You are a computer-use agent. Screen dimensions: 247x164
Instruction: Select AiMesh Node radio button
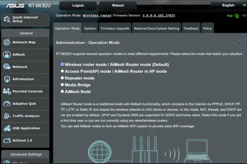tap(62, 91)
